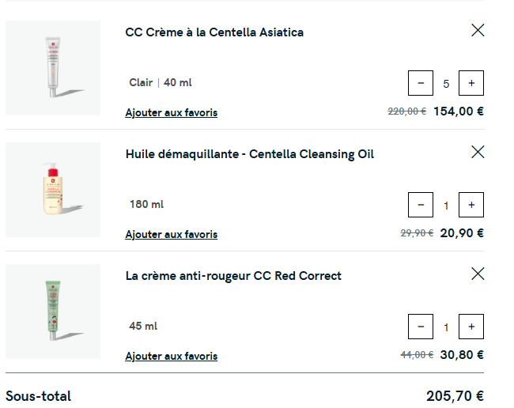The width and height of the screenshot is (514, 408).
Task: Decrease quantity of Centella Cleansing Oil
Action: pyautogui.click(x=421, y=205)
